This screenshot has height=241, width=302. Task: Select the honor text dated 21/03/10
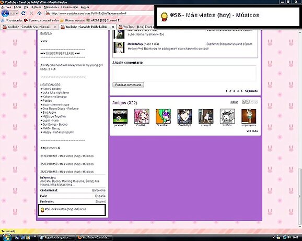pos(67,156)
